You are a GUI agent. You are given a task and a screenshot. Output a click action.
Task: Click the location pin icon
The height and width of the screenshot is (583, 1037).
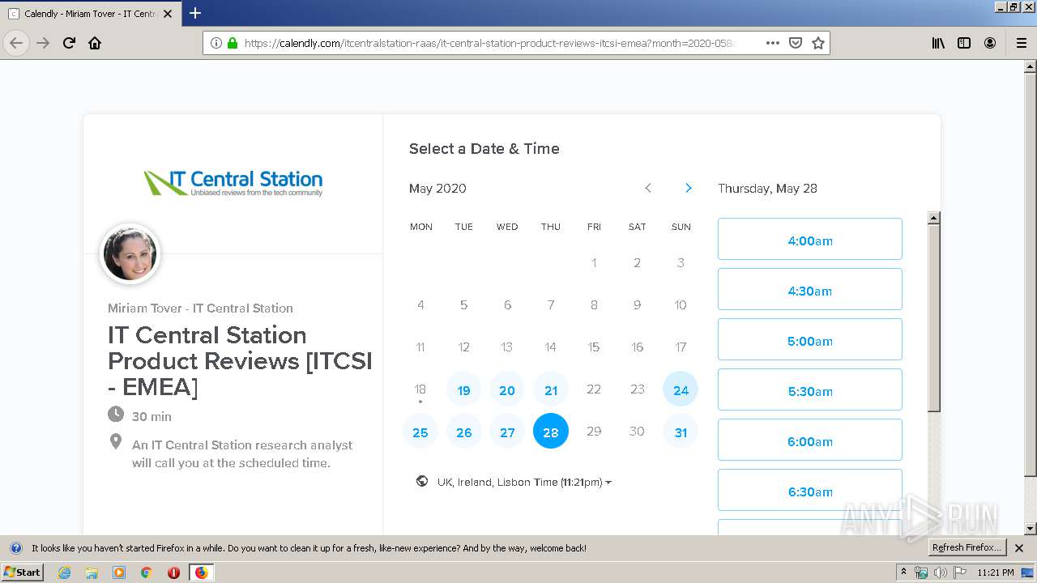[x=116, y=442]
